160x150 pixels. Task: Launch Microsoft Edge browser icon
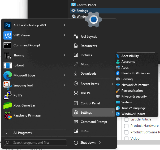(x=8, y=75)
